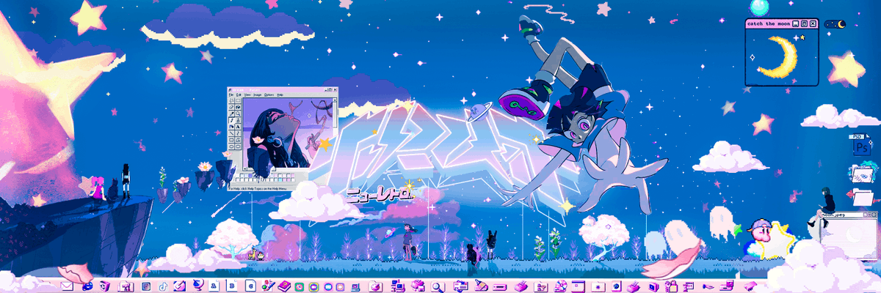Close the Paint window
The height and width of the screenshot is (293, 881).
click(336, 89)
